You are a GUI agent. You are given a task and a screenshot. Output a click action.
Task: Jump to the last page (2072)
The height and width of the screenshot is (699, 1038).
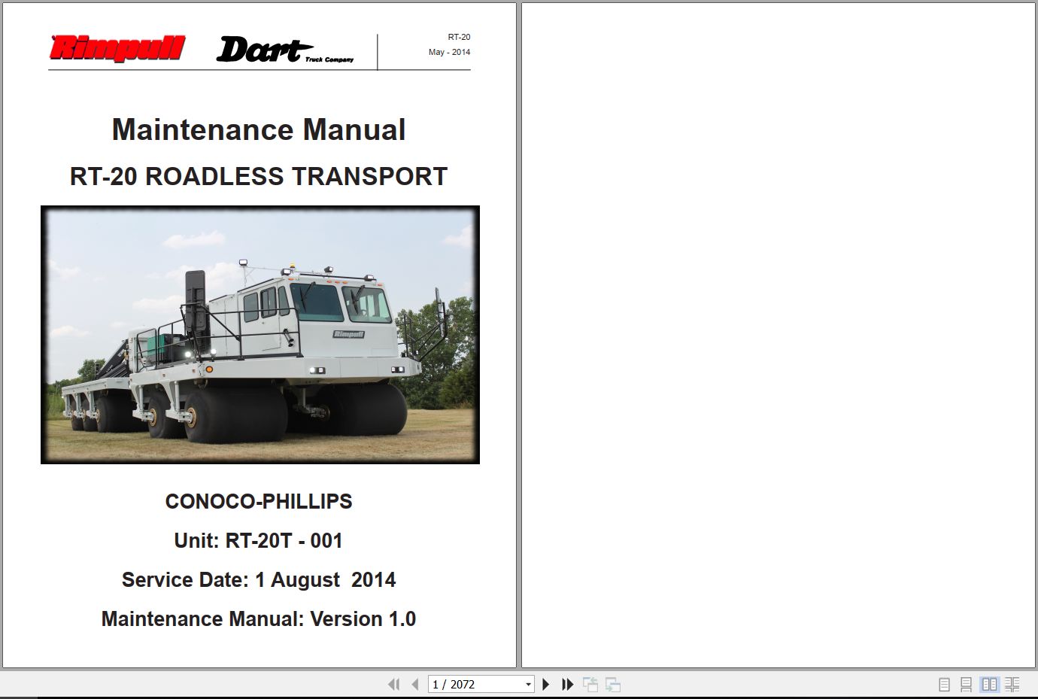click(x=566, y=684)
